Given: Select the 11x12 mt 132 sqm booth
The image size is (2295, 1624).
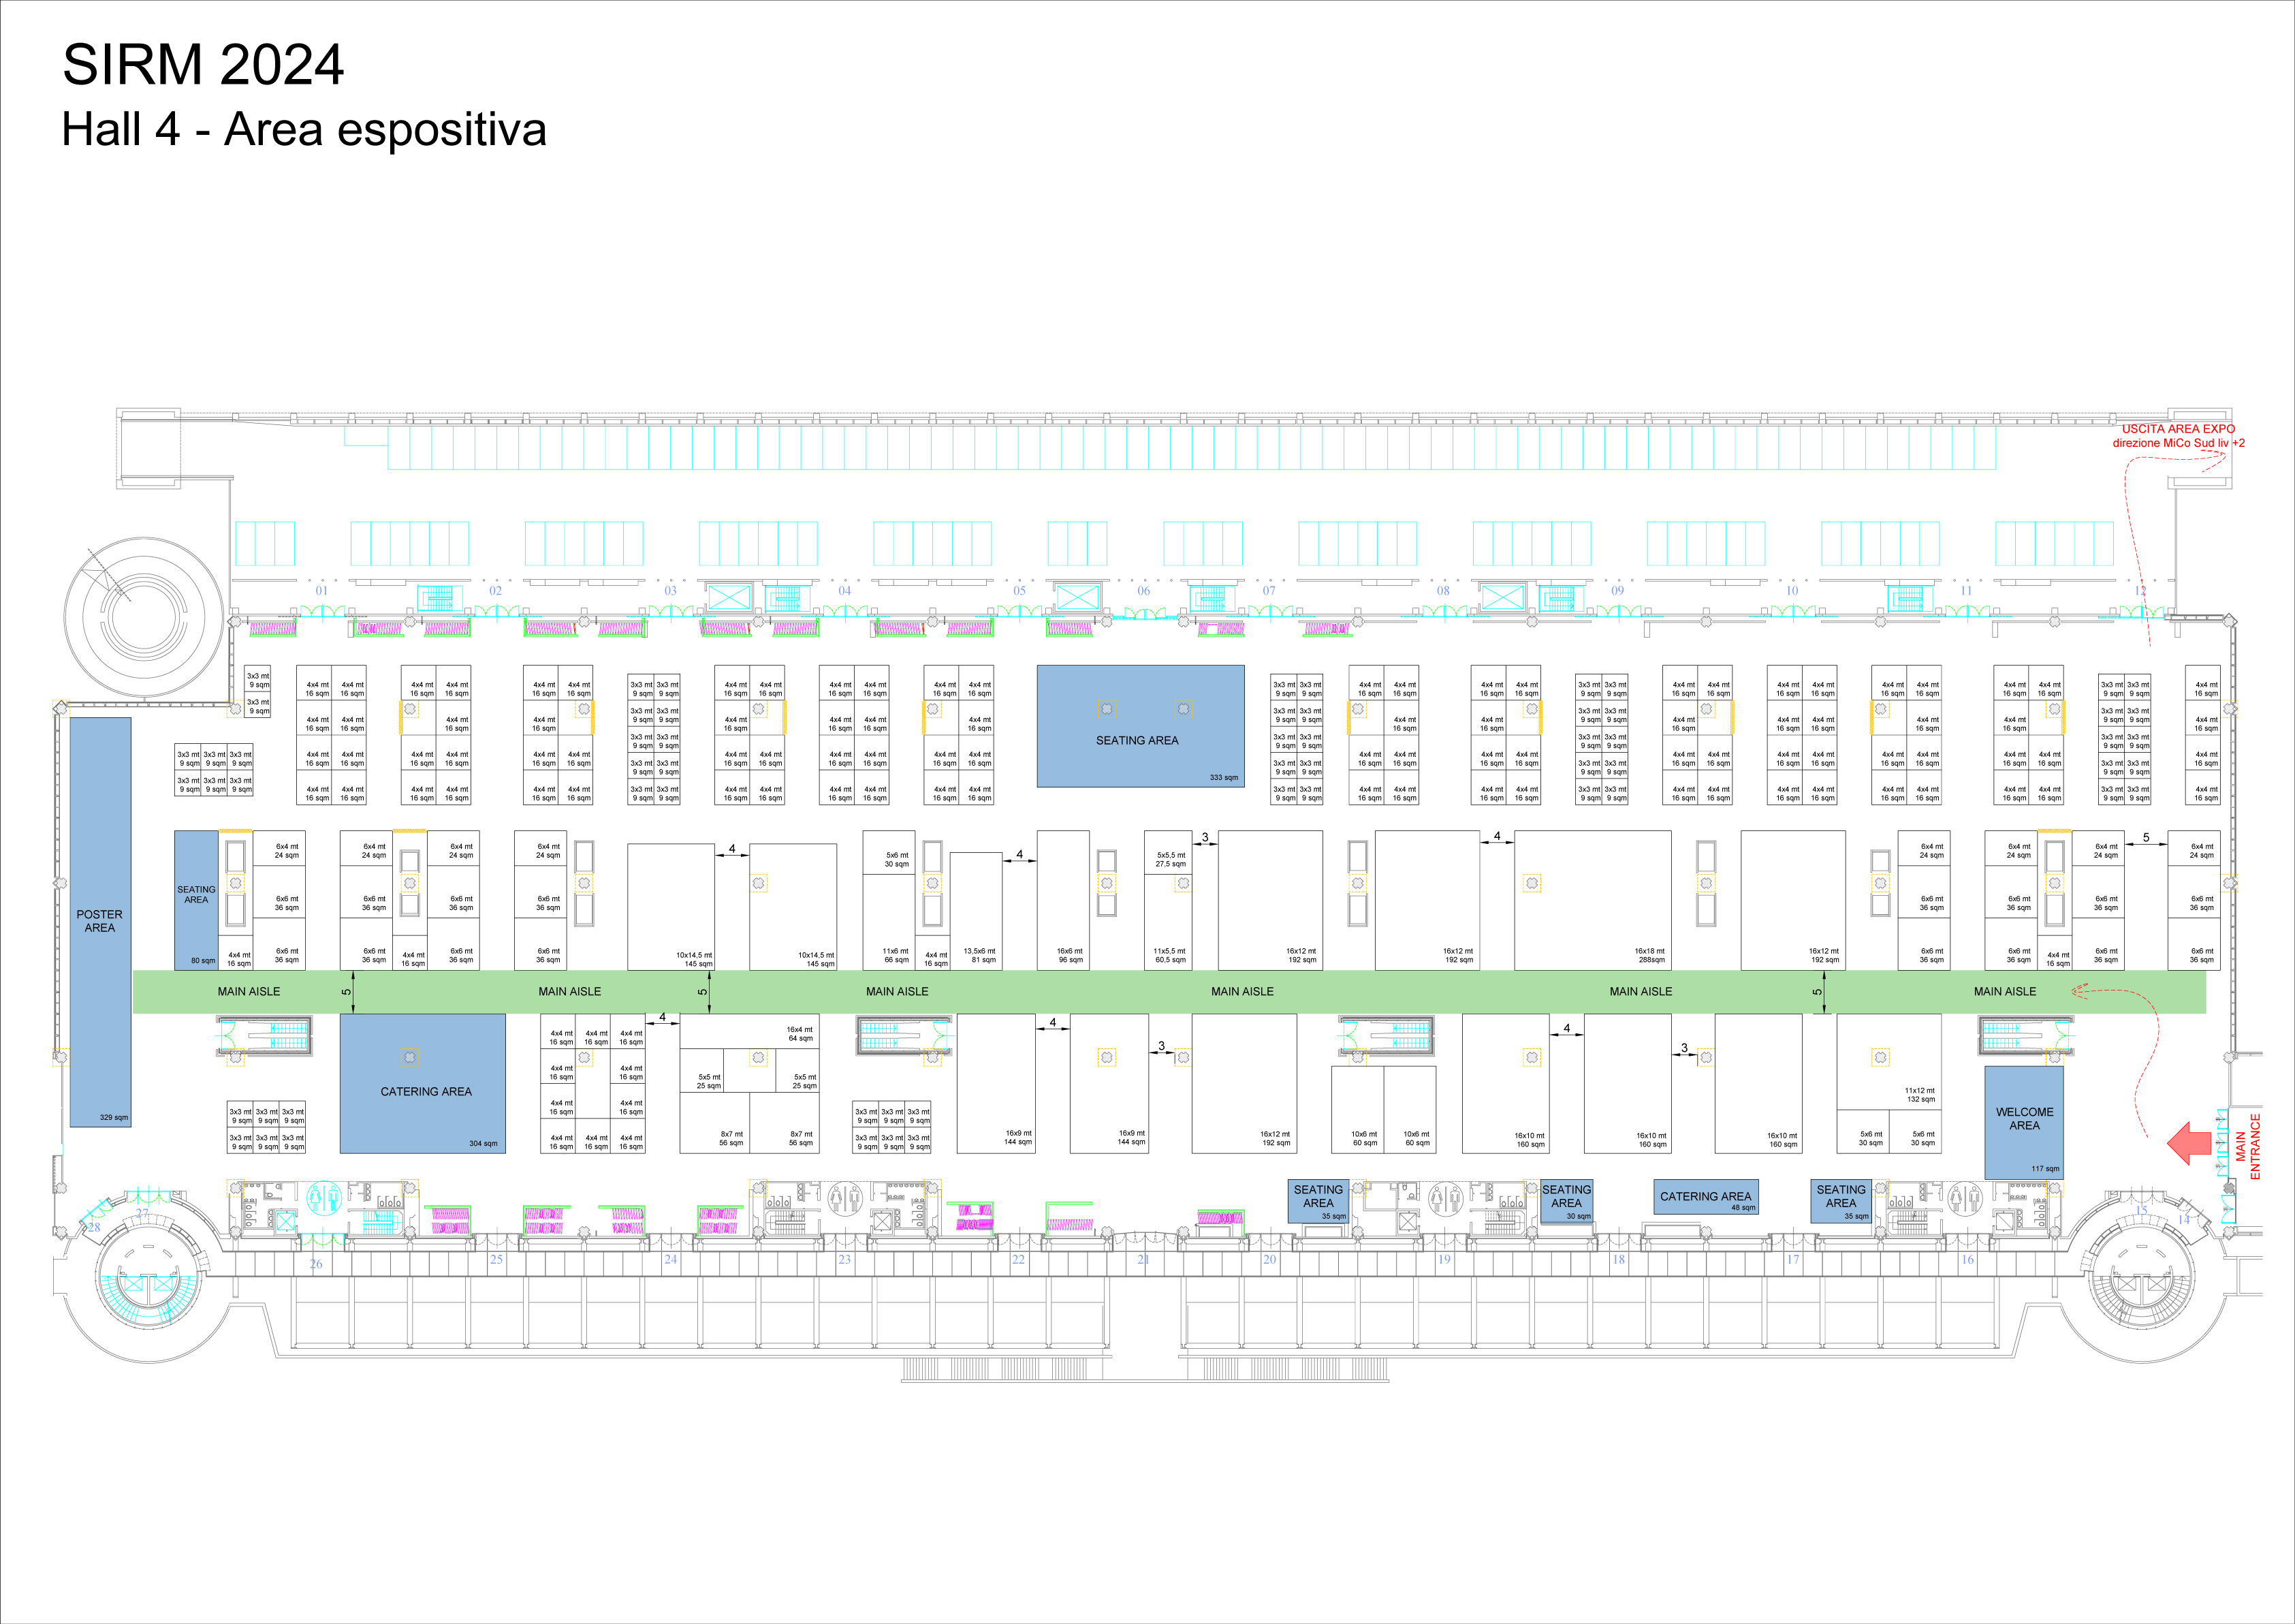Looking at the screenshot, I should coord(1888,1062).
